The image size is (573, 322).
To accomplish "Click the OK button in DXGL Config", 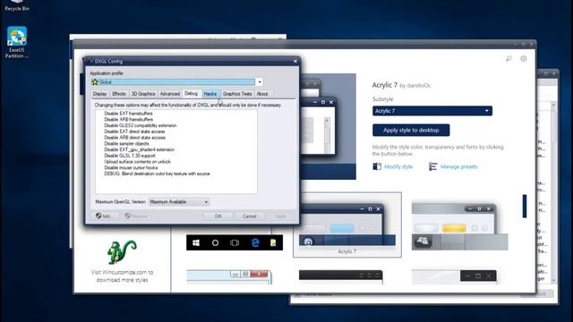I will coord(218,216).
